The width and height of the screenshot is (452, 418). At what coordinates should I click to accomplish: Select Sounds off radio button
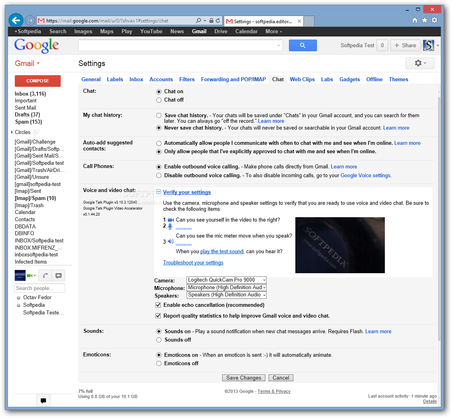point(159,340)
